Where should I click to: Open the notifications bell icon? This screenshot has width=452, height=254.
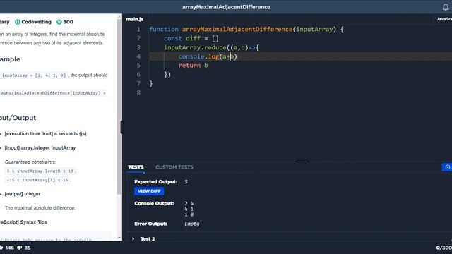click(446, 7)
